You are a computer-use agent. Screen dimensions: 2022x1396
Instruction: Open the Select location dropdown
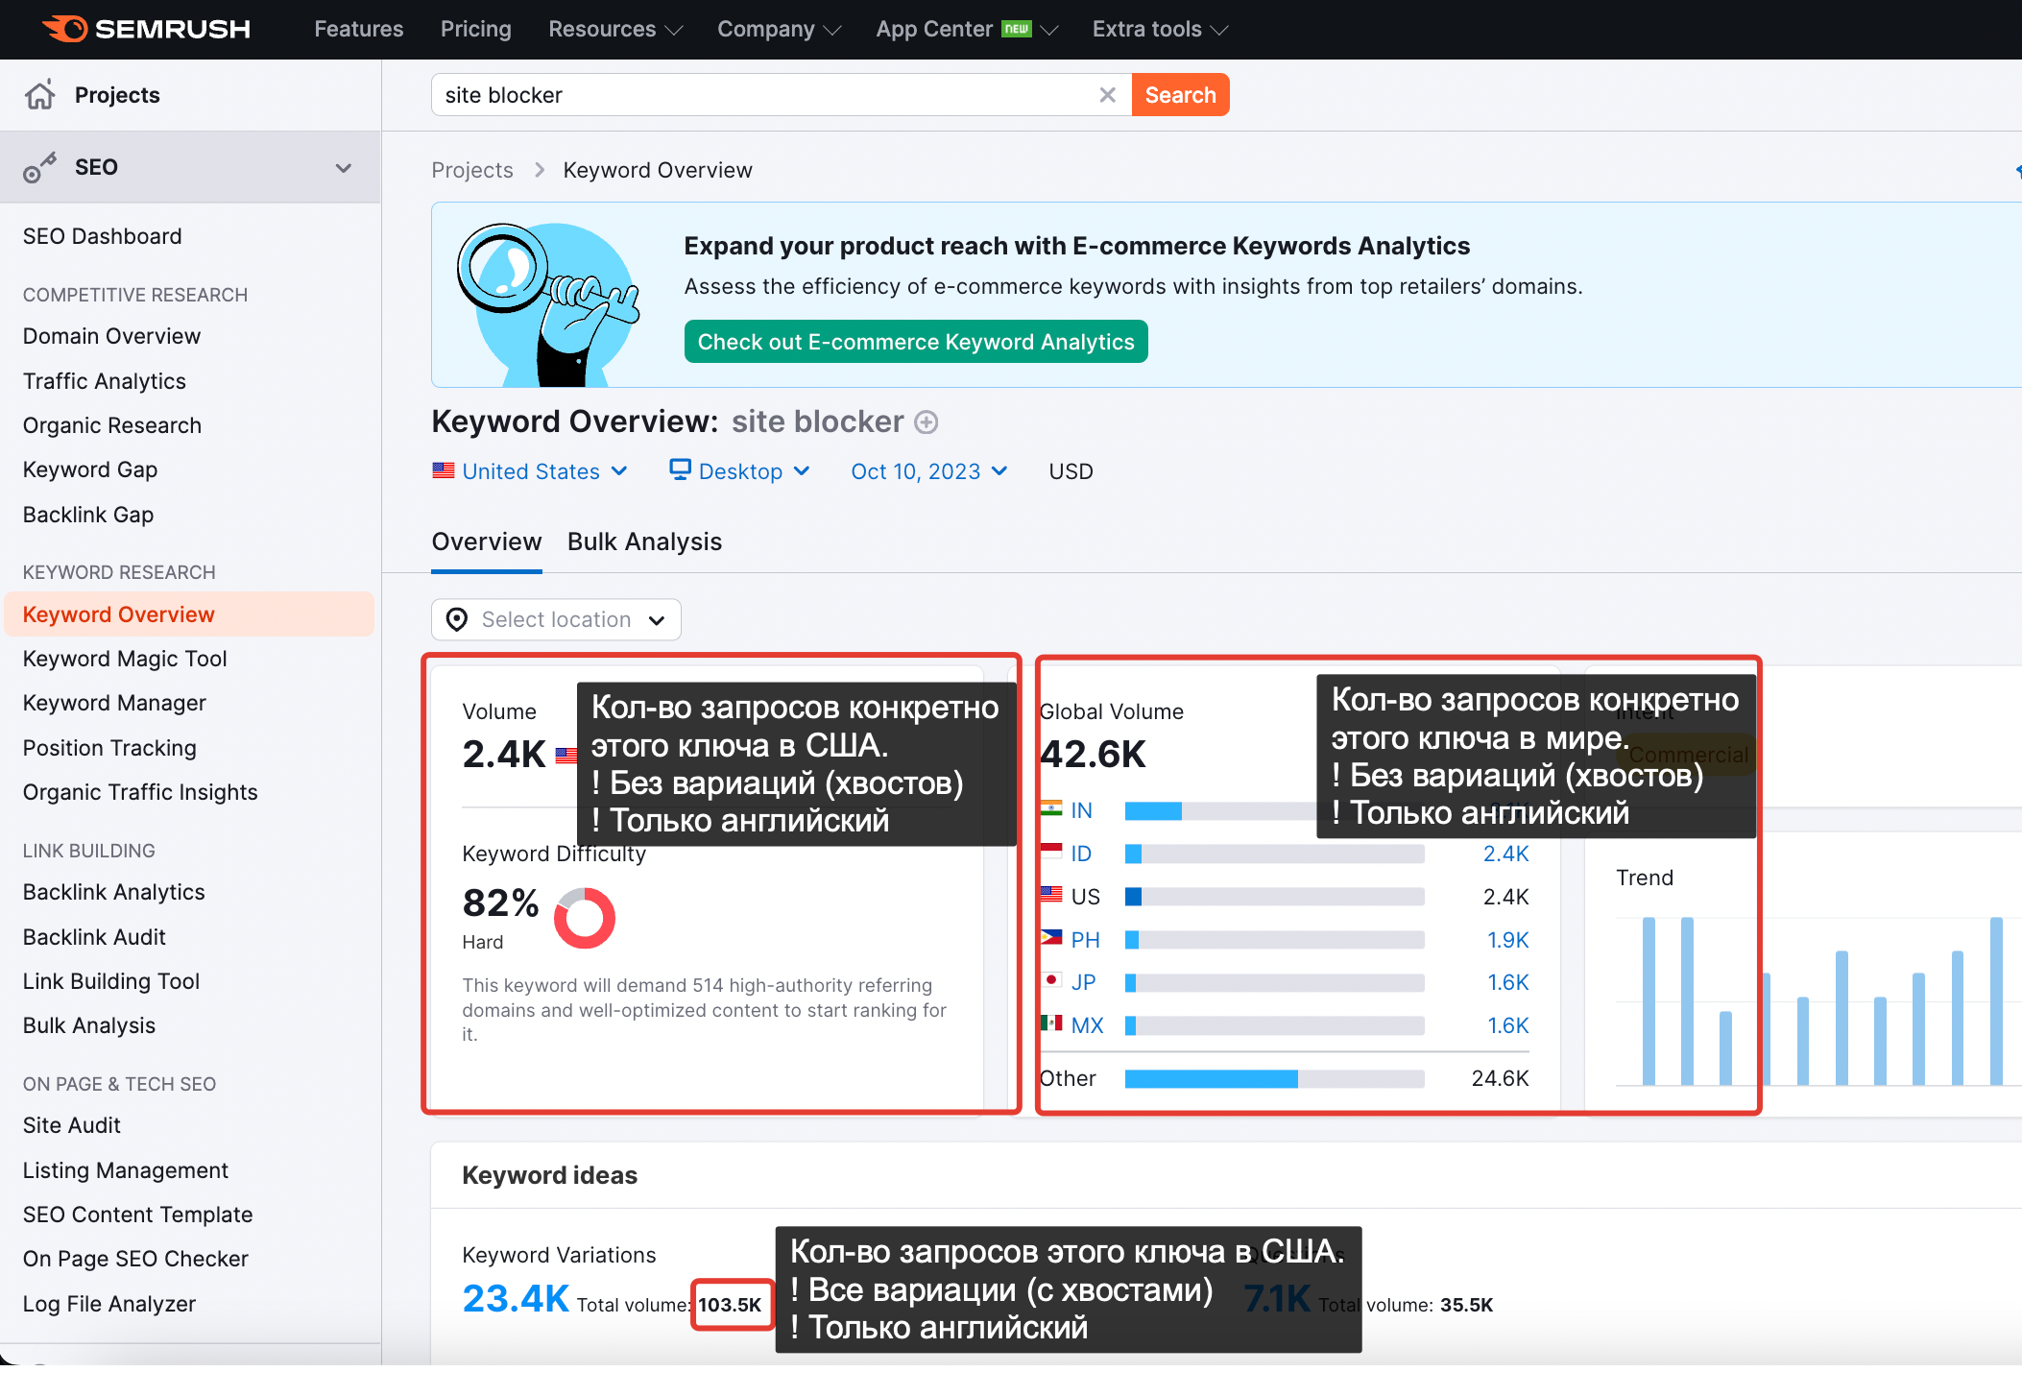(x=557, y=620)
